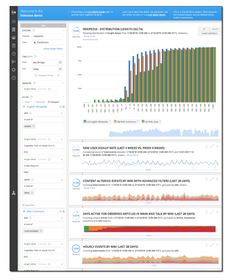
Task: Click slider handle under Hourly Events chart
Action: click(154, 266)
